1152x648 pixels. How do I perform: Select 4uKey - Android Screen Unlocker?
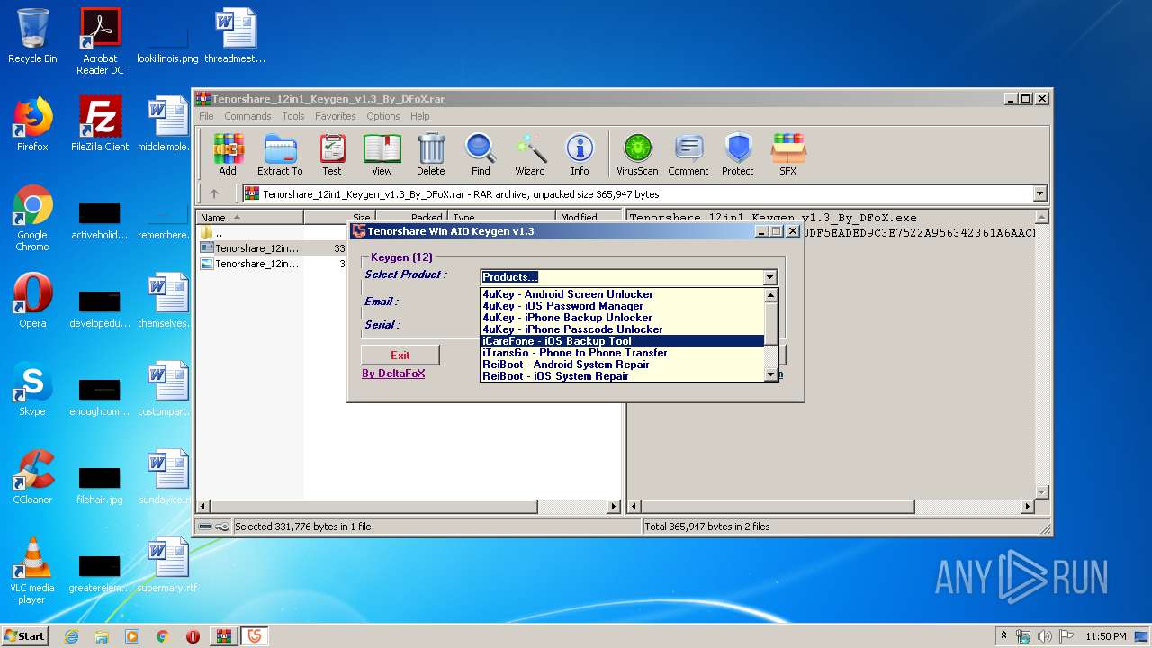[622, 294]
